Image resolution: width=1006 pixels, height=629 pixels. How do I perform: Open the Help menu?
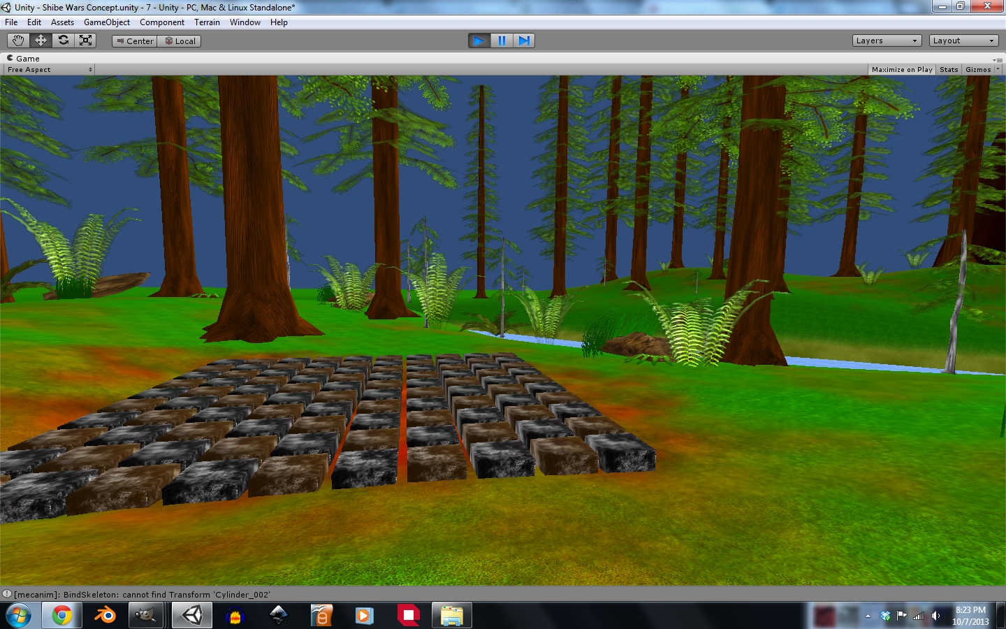click(279, 22)
